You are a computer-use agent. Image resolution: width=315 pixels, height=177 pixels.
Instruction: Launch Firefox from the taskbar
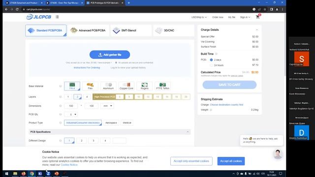[24, 174]
